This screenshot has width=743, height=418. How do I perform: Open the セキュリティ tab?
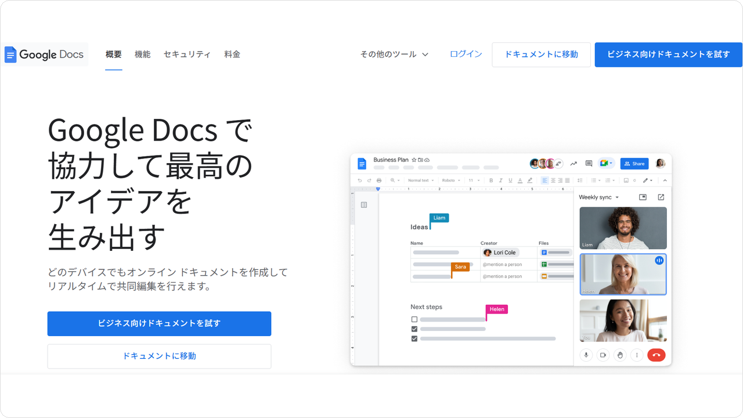coord(187,55)
